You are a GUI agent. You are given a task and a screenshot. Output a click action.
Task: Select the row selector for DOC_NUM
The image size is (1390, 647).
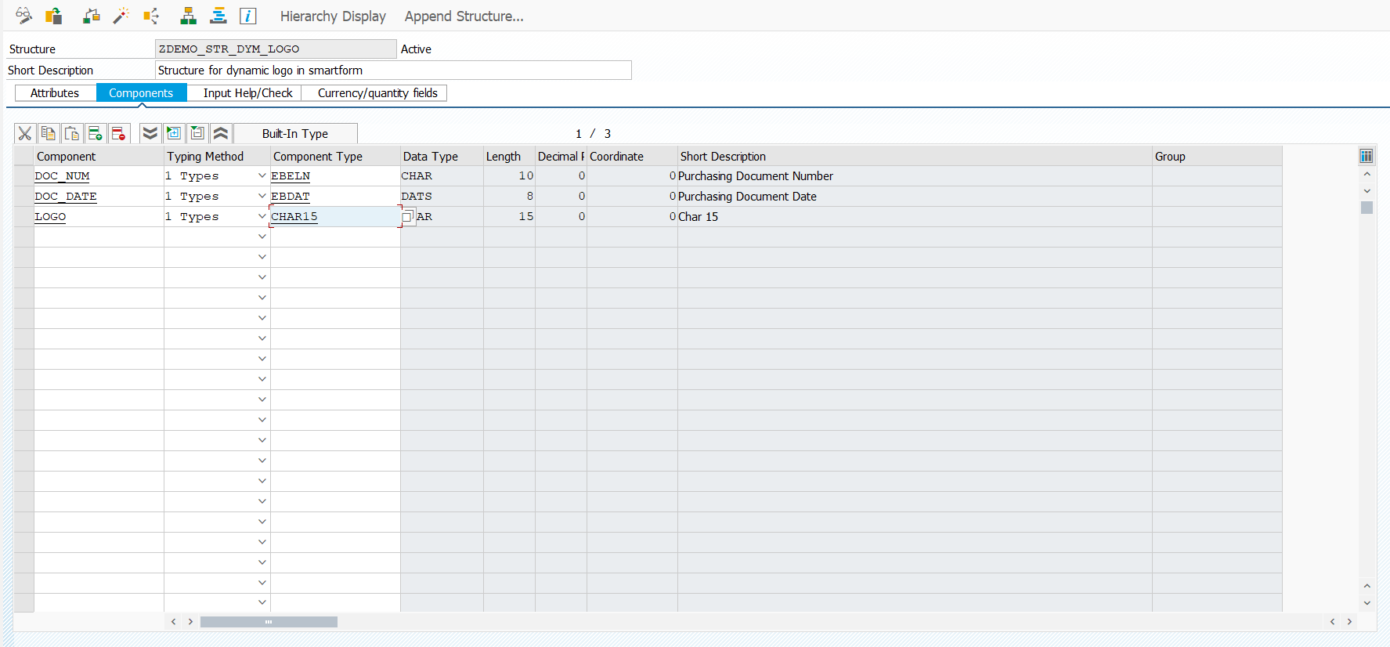click(23, 176)
